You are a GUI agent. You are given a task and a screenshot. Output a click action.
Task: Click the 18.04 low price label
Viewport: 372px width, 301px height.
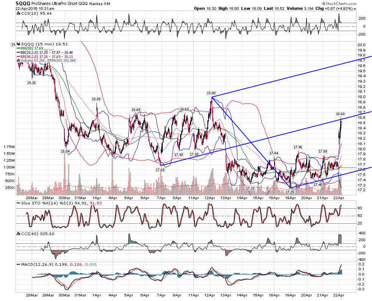tap(65, 151)
